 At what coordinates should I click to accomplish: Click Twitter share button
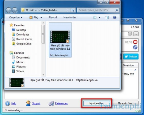click(131, 56)
